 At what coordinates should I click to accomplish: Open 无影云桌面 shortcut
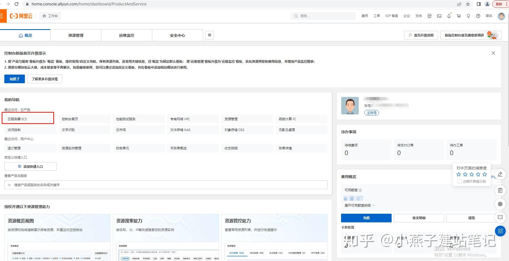pos(302,130)
